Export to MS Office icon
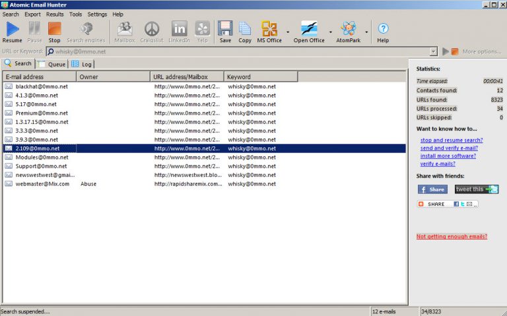Screen dimensions: 507x316 [269, 31]
